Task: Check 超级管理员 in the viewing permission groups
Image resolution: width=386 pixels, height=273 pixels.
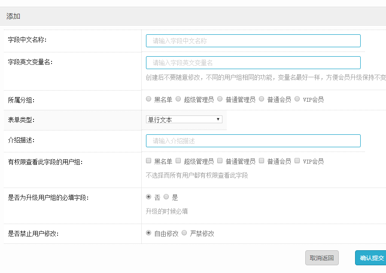Action: [x=178, y=161]
